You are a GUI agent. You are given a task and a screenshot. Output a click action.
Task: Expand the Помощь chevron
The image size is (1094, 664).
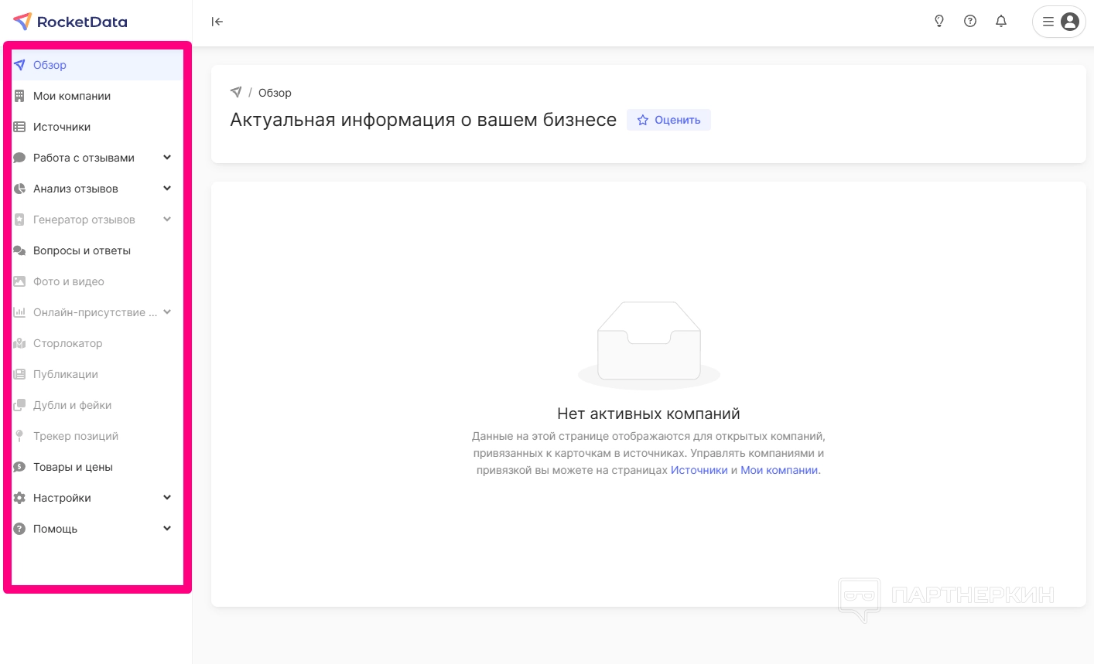(167, 529)
